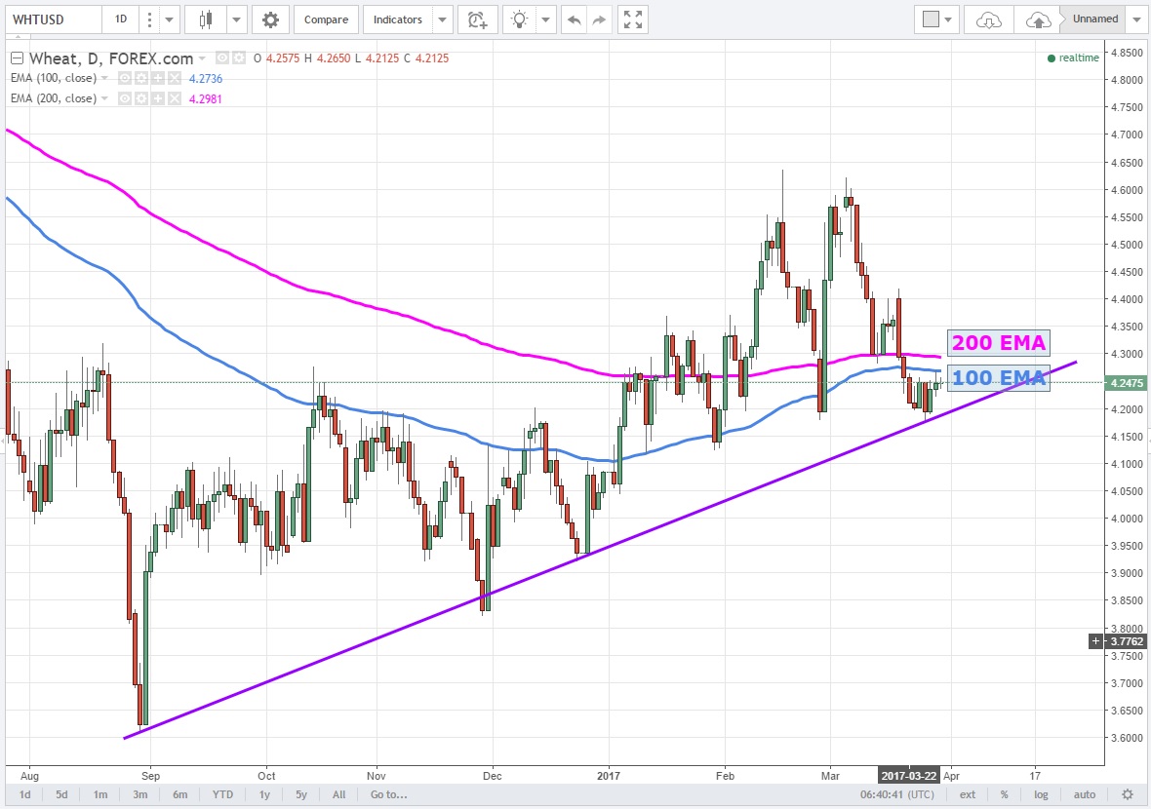Load chart layout via cloud download icon

988,19
